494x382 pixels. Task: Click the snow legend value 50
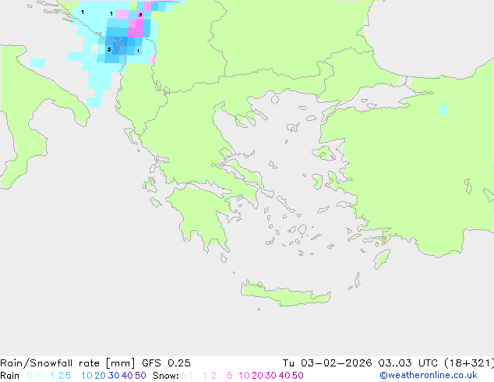298,376
